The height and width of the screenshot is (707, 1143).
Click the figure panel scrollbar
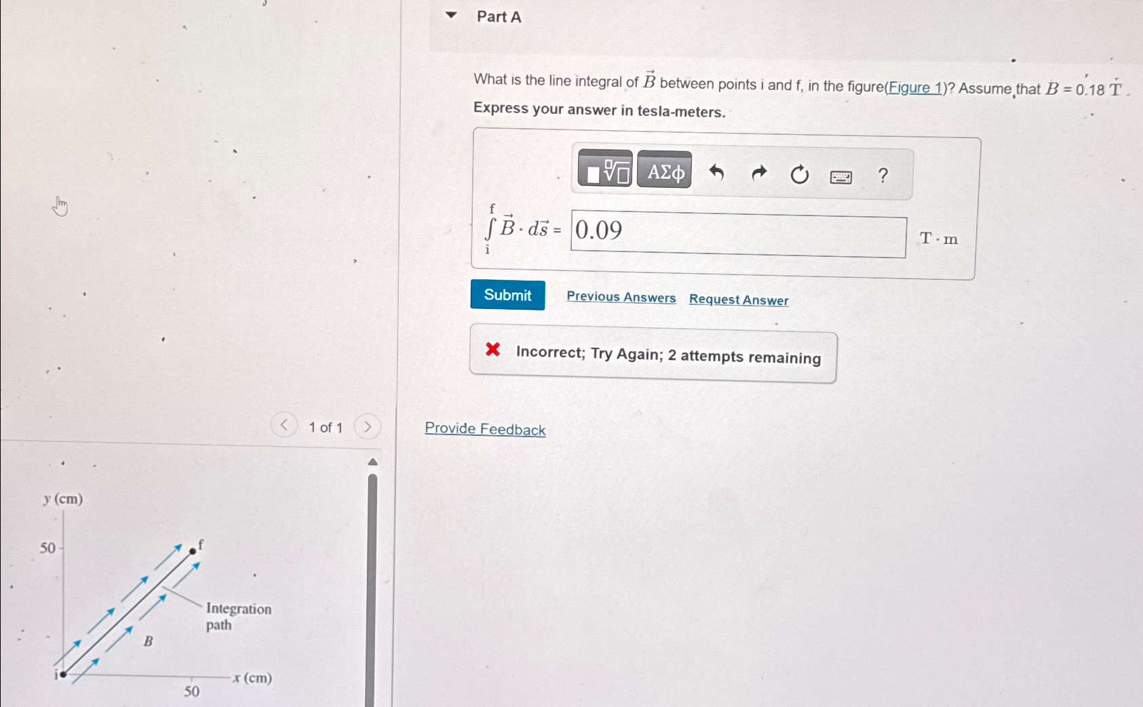coord(372,590)
